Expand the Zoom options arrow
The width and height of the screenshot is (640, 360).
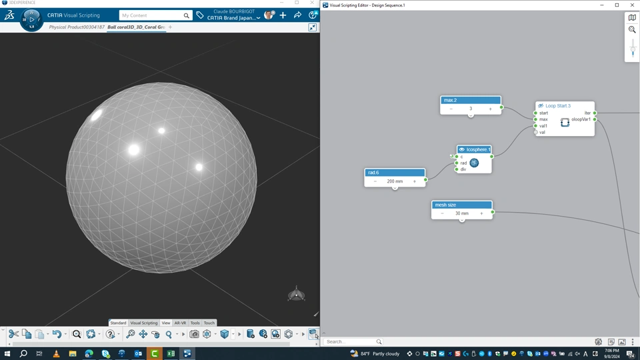(177, 334)
